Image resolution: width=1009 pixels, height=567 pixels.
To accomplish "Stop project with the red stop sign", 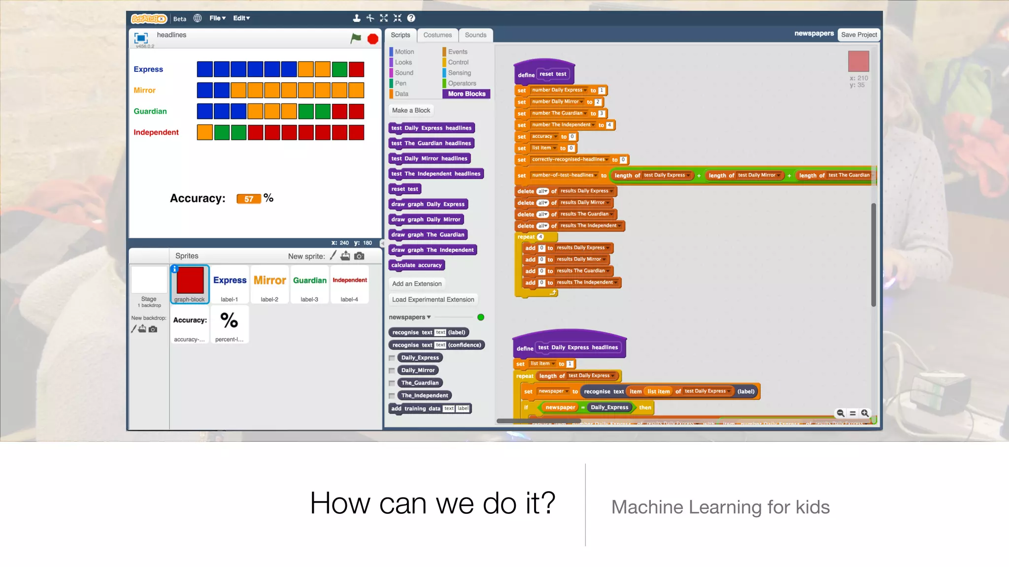I will click(x=373, y=39).
